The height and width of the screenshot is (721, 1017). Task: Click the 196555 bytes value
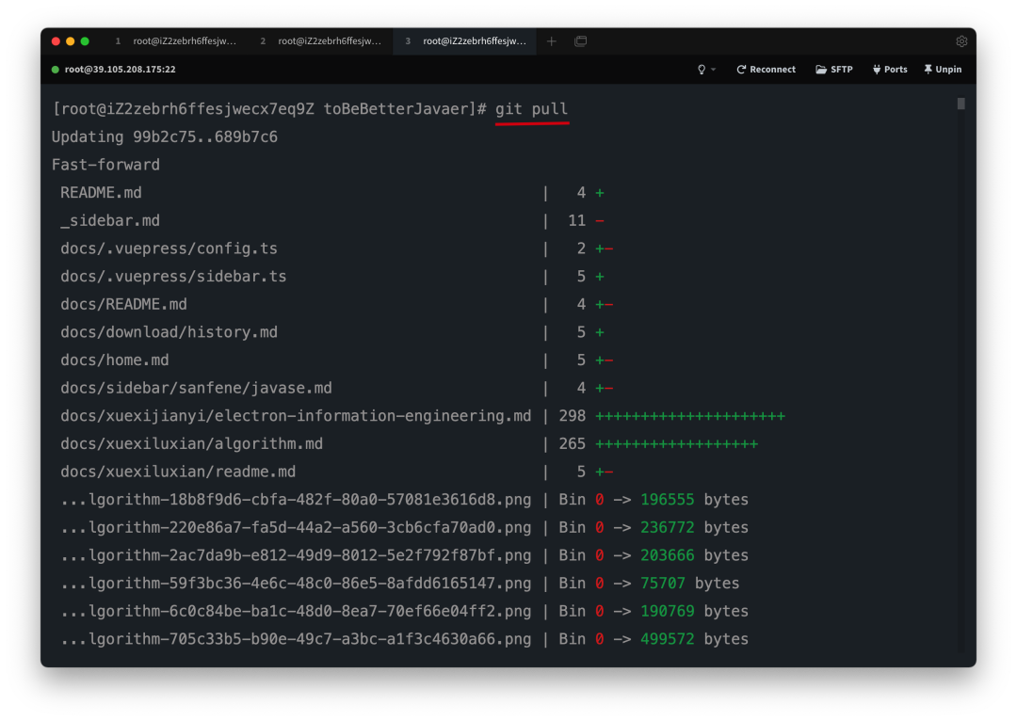pos(667,499)
